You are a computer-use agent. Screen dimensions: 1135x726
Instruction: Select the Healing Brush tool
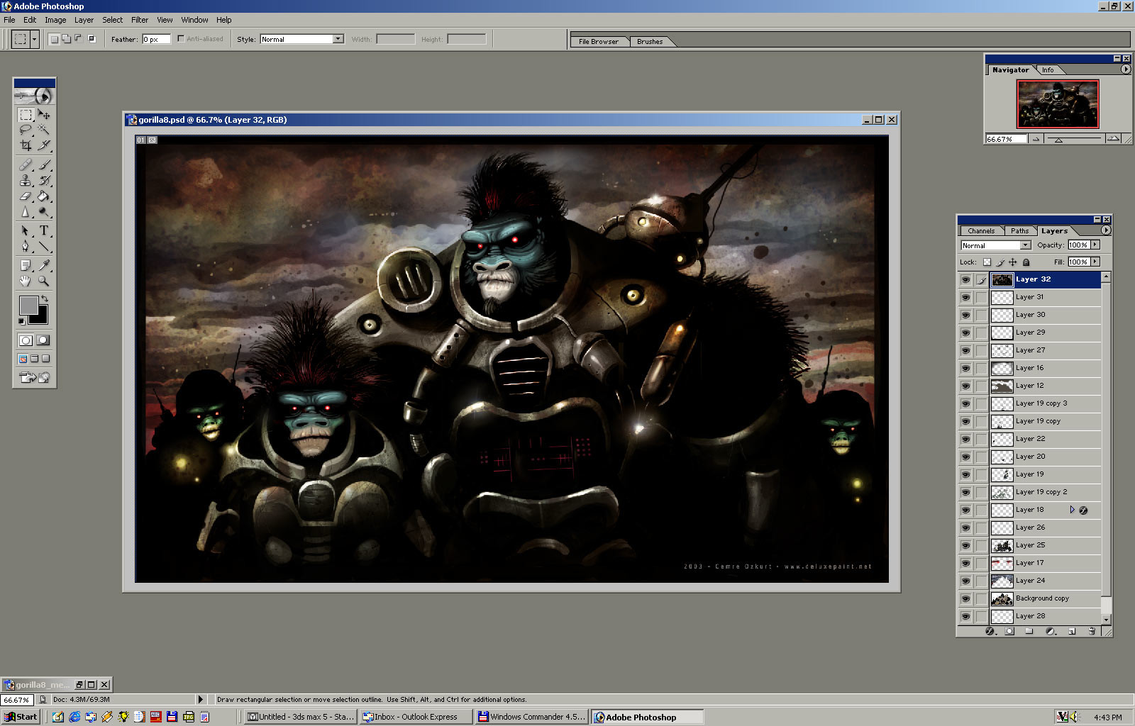pos(26,165)
